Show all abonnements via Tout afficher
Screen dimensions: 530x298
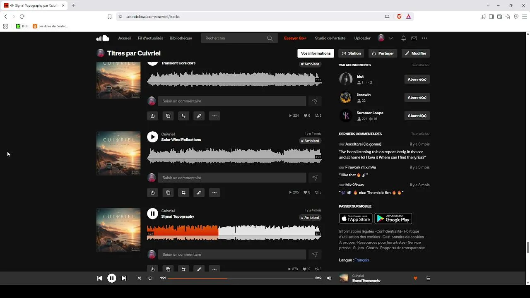pos(420,65)
